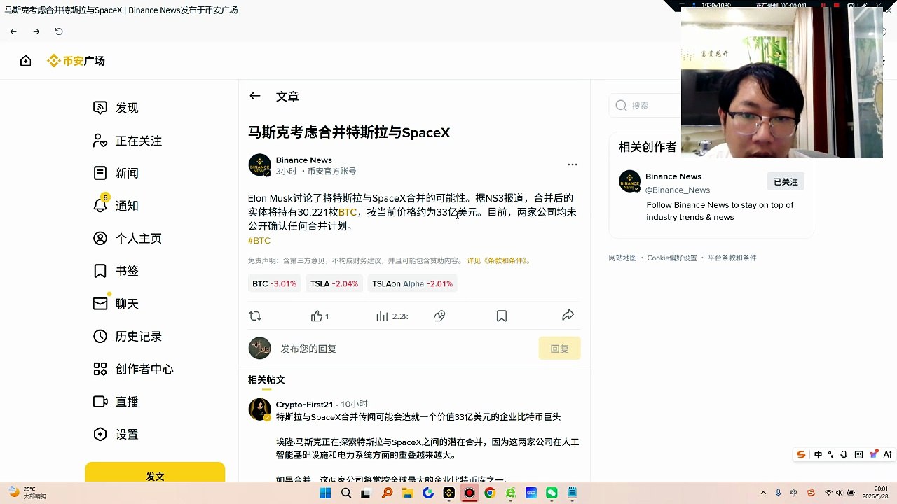
Task: Click the red screen recorder taskbar icon
Action: pos(470,493)
